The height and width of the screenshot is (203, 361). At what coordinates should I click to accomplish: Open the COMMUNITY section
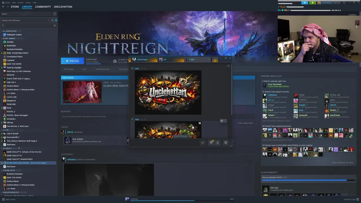pyautogui.click(x=43, y=6)
